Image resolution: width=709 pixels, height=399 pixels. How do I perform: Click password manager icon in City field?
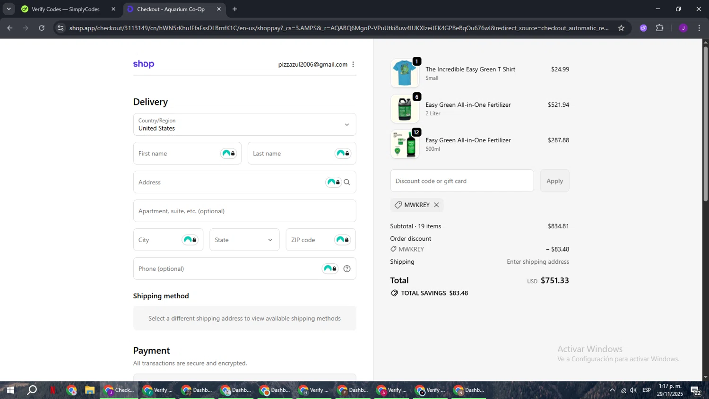click(190, 240)
